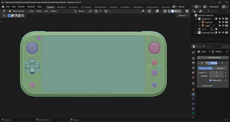Toggle viewport gizmos display
Screen dimensions: 230x122
(149, 11)
